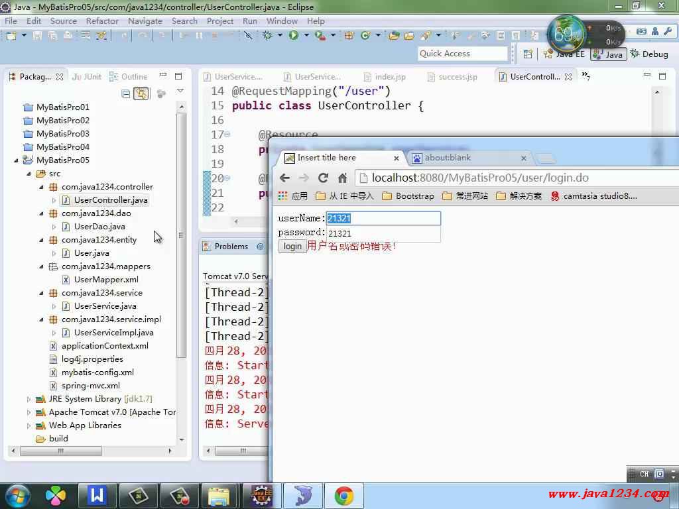Open the Debug configurations dropdown arrow
The width and height of the screenshot is (679, 509).
(x=280, y=35)
